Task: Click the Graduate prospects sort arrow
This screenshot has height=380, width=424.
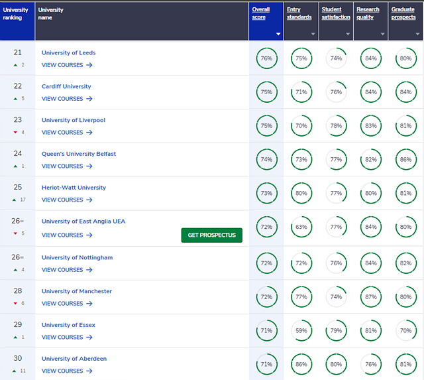Action: point(417,34)
